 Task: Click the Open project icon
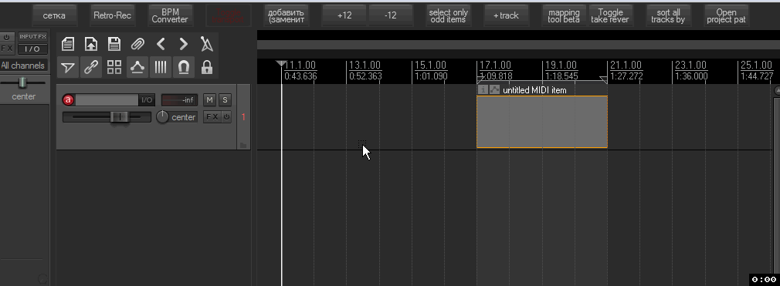[91, 44]
